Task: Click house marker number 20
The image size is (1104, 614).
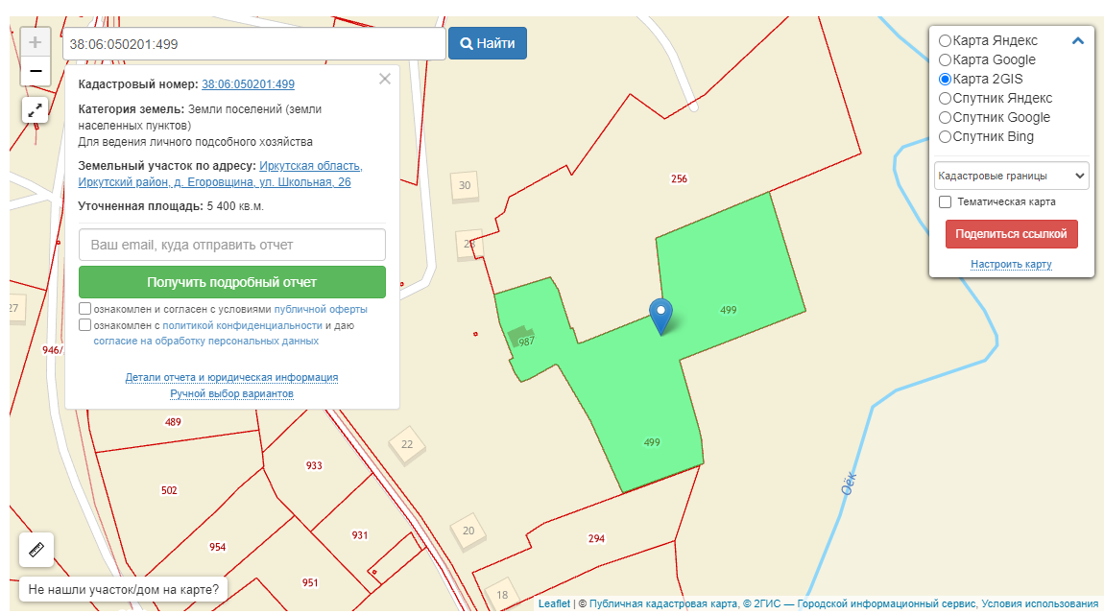Action: pyautogui.click(x=468, y=531)
